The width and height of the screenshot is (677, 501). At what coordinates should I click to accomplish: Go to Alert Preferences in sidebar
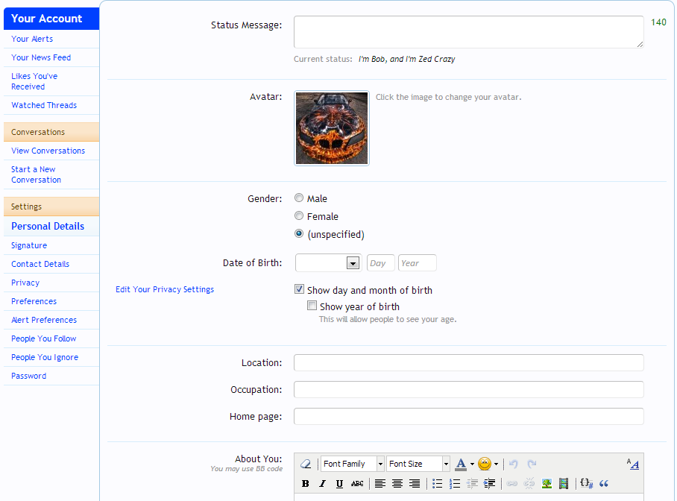click(44, 320)
